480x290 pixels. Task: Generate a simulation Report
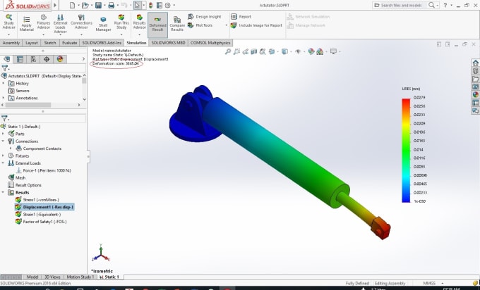point(241,16)
